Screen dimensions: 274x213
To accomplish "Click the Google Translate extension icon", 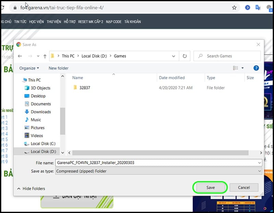I will pos(258,8).
